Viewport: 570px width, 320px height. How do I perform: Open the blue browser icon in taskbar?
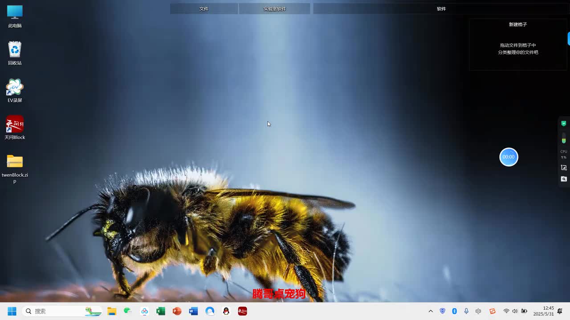(210, 311)
